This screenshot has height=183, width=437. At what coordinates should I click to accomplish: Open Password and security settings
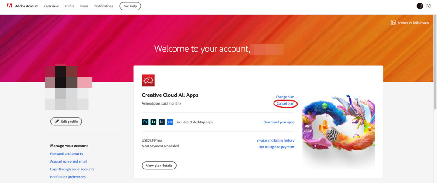click(66, 153)
